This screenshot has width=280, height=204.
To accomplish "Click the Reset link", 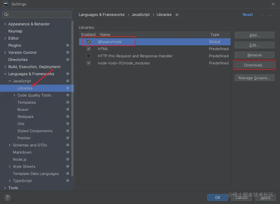I will (248, 15).
